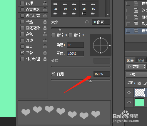
Task: Check the 传递 option
Action: click(22, 22)
